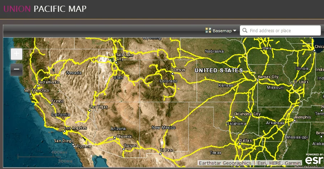Click the Iowa state label
The height and width of the screenshot is (169, 324).
tap(267, 48)
